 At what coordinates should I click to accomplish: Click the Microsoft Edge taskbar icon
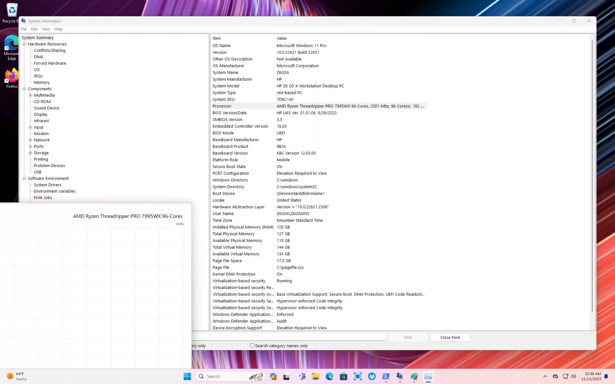329,376
